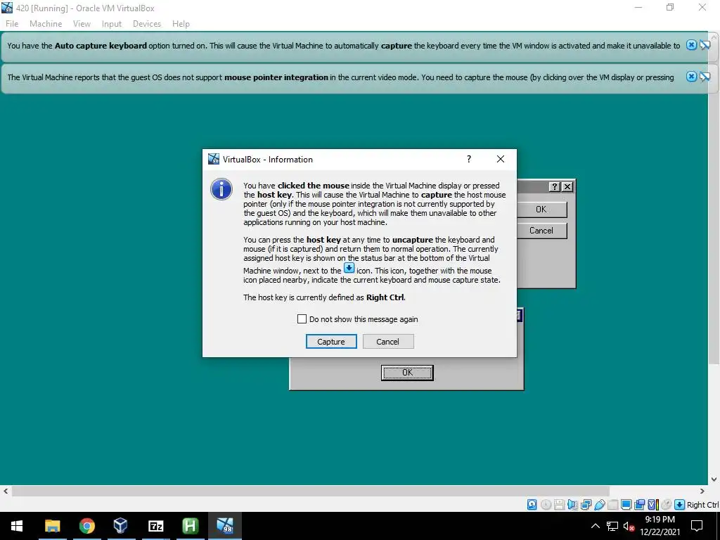Click the mouse capture status bar icon
Image resolution: width=720 pixels, height=540 pixels.
(667, 504)
